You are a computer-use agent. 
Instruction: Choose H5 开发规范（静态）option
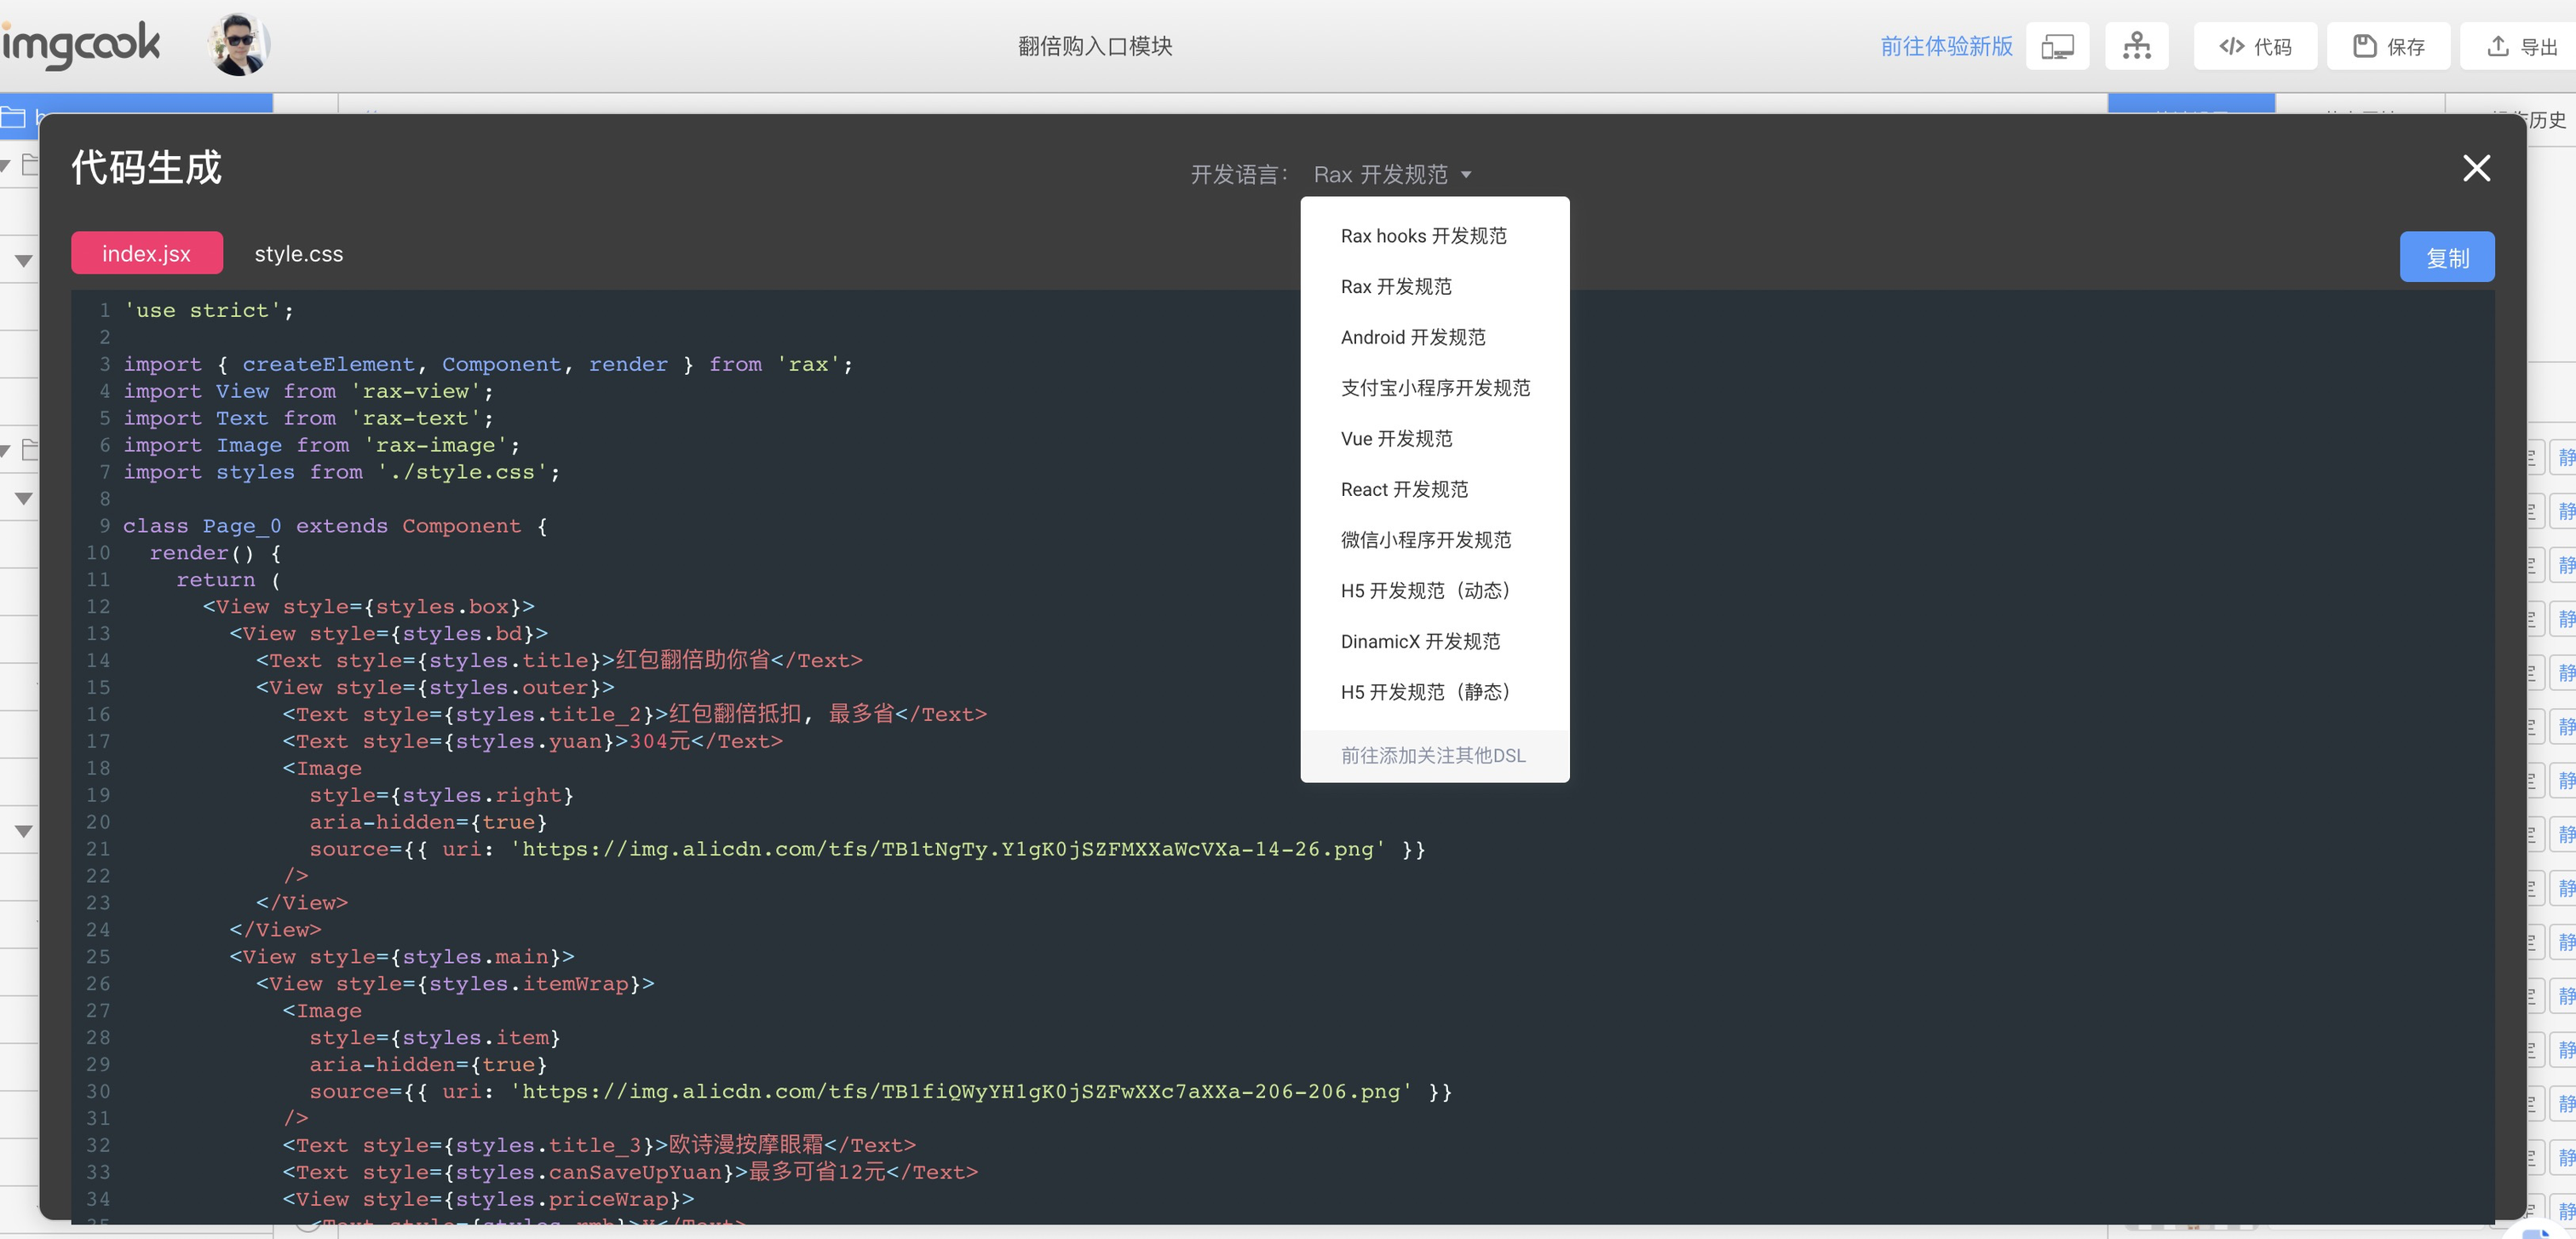point(1425,692)
